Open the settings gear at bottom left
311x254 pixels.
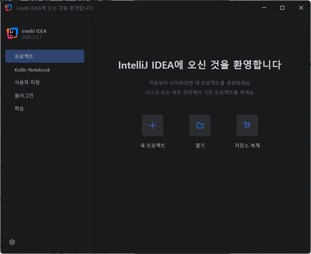pos(12,242)
